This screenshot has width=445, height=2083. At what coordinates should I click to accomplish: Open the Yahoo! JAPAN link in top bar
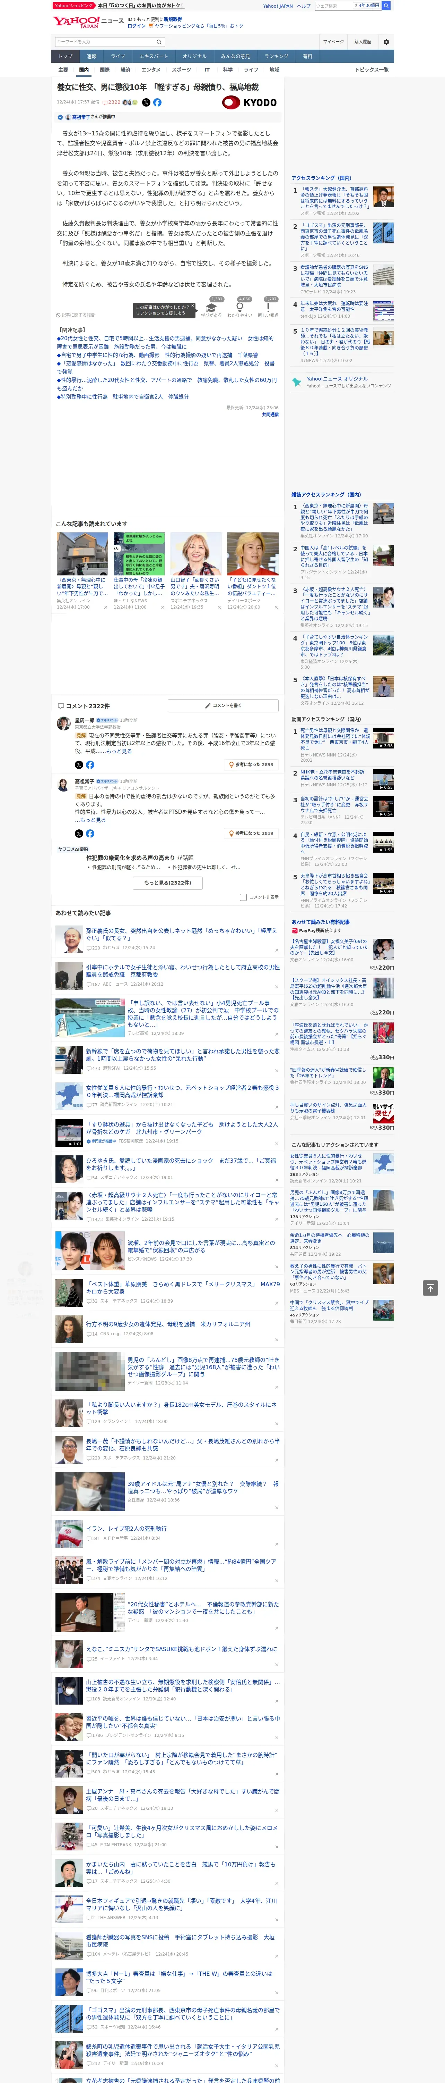(x=278, y=6)
